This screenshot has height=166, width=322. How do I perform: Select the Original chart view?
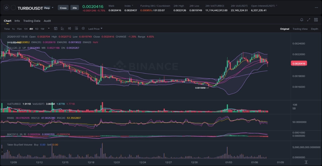pos(285,29)
